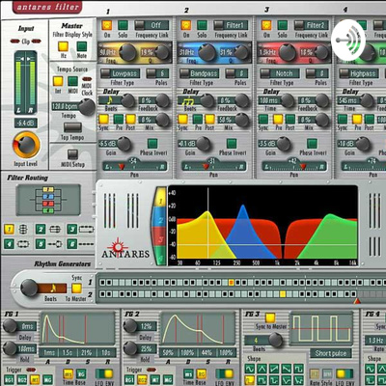Solo Filter 1
The height and width of the screenshot is (386, 386).
123,25
